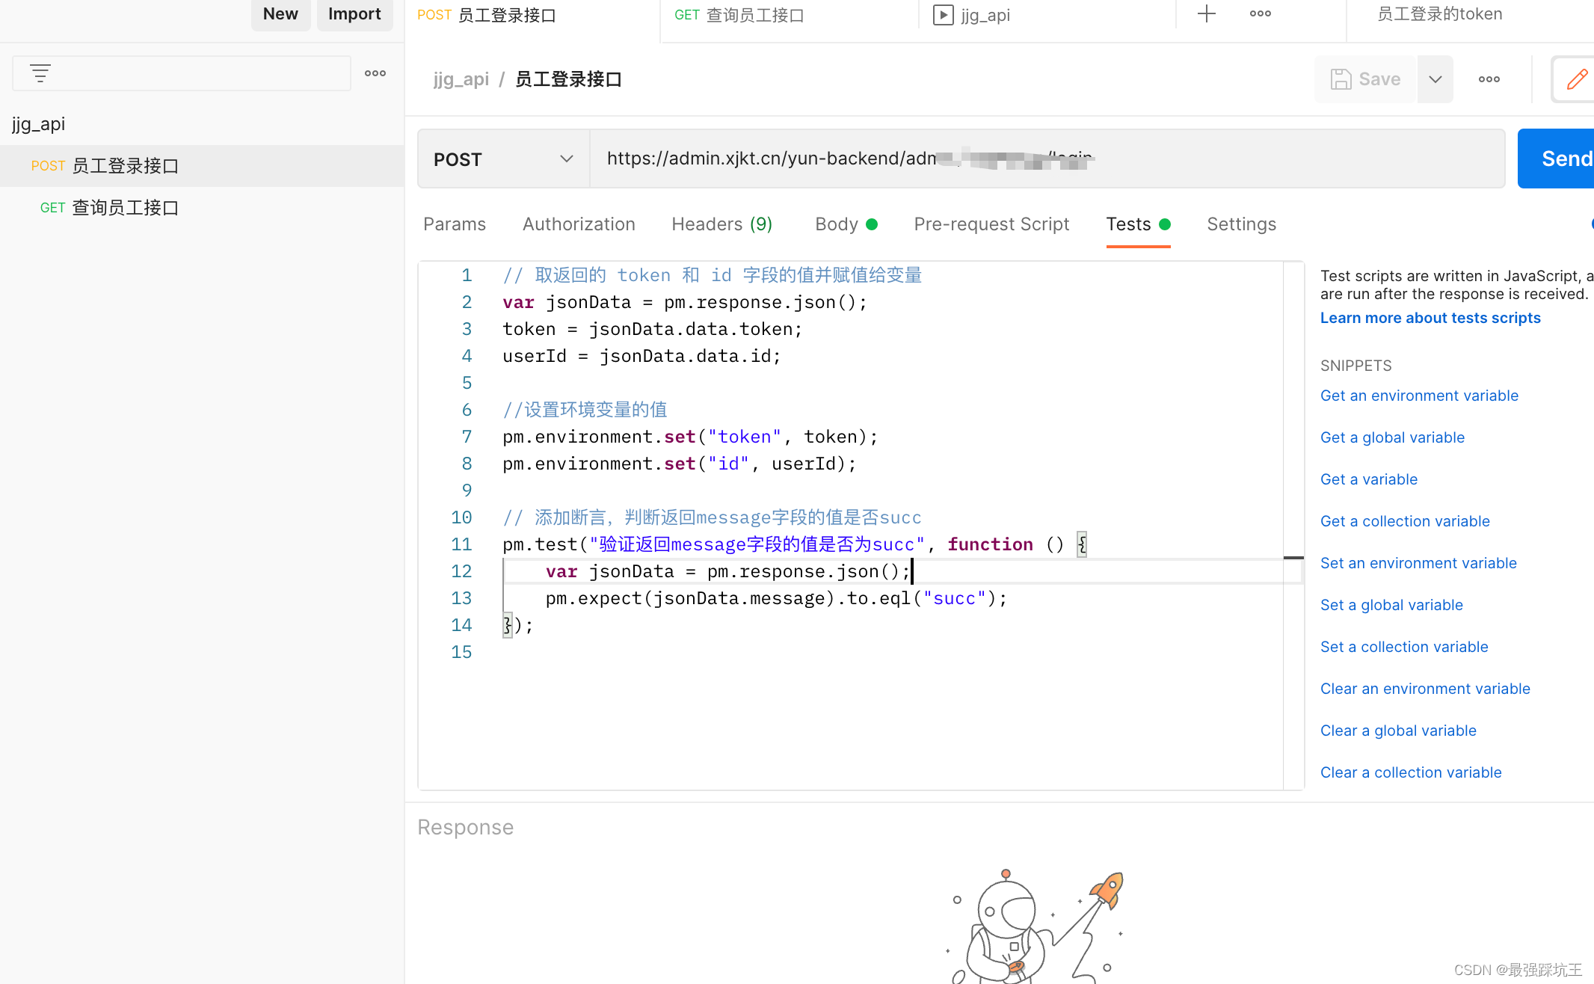The width and height of the screenshot is (1594, 984).
Task: Switch to Pre-request Script tab
Action: point(991,224)
